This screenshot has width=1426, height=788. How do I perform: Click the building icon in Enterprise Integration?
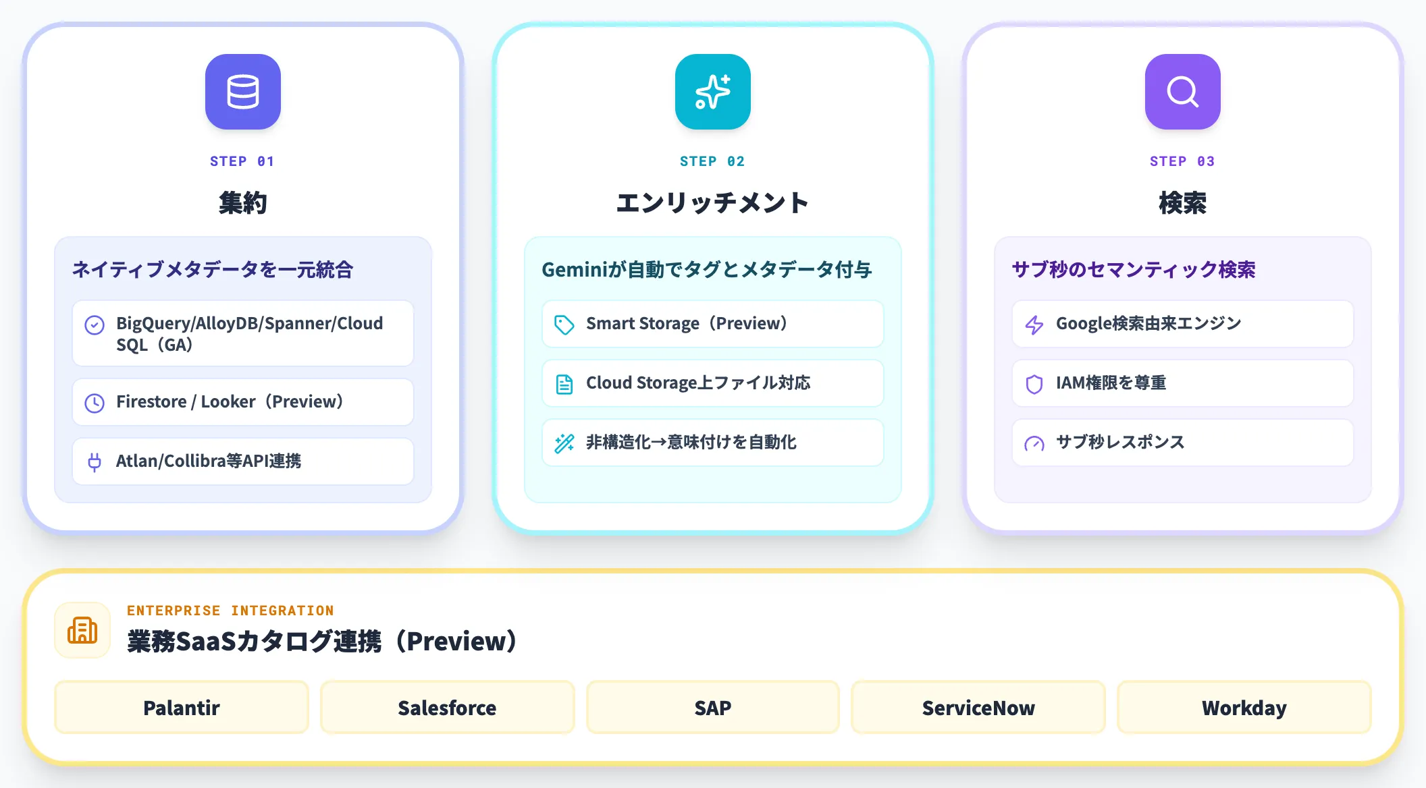[82, 629]
